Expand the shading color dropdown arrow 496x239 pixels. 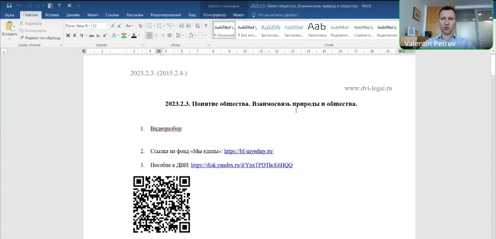pos(195,35)
